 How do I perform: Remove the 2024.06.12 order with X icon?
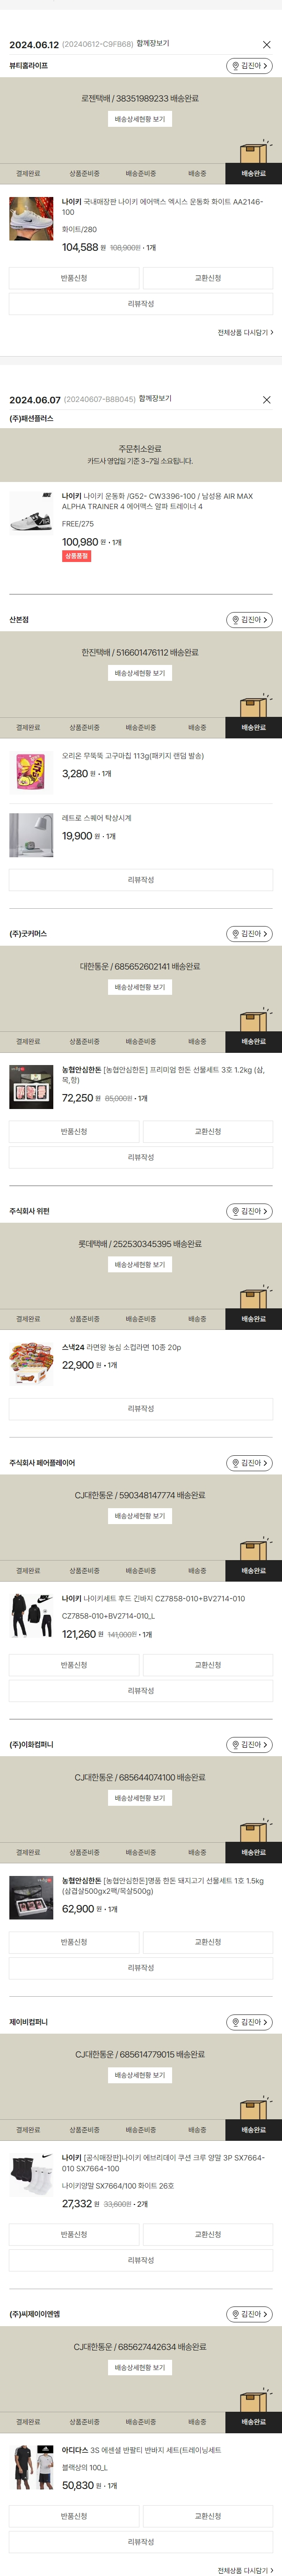(x=266, y=45)
